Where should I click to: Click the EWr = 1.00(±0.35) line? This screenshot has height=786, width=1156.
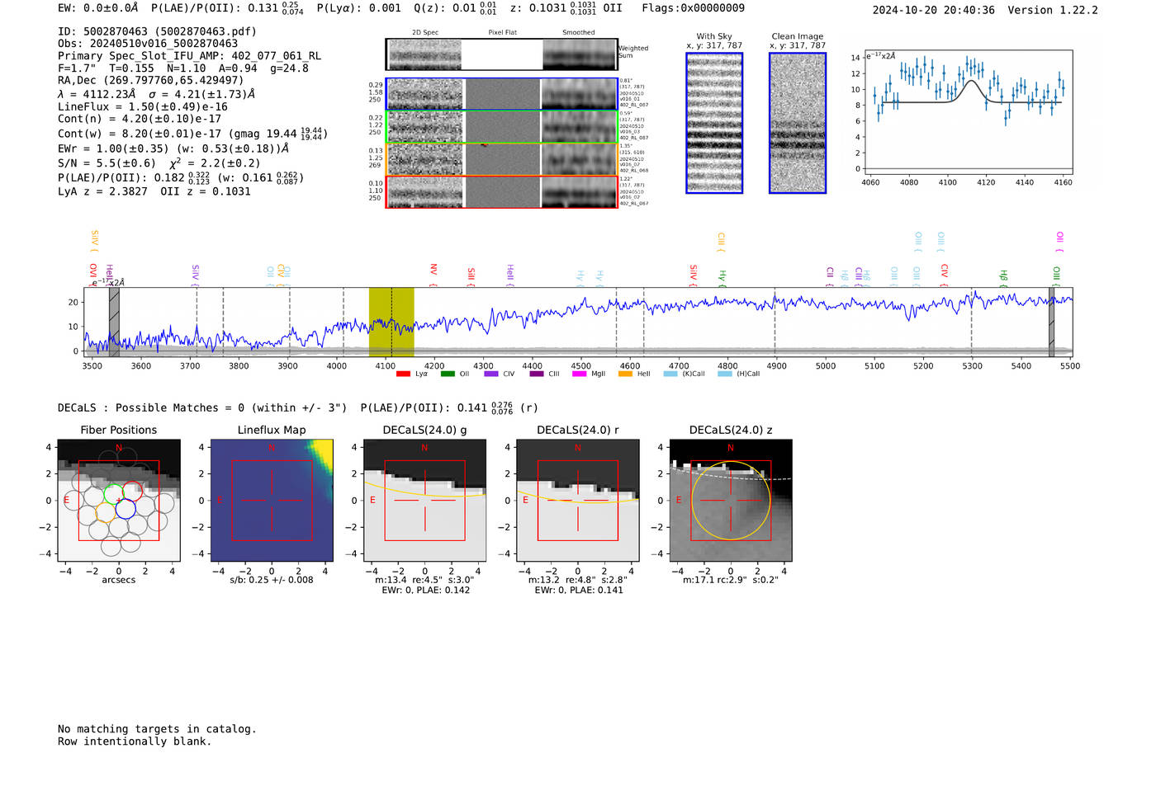(x=173, y=148)
